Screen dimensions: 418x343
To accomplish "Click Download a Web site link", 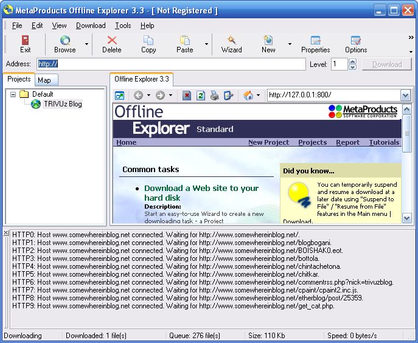I will click(201, 193).
